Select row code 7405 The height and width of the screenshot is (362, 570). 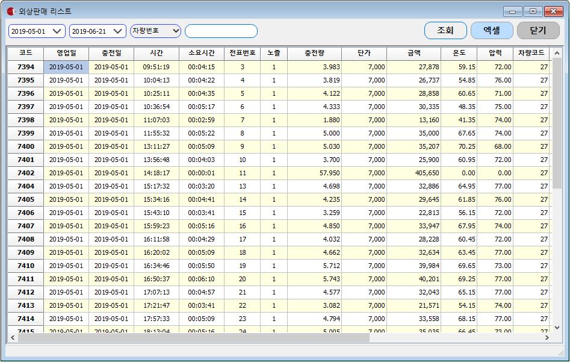click(26, 199)
